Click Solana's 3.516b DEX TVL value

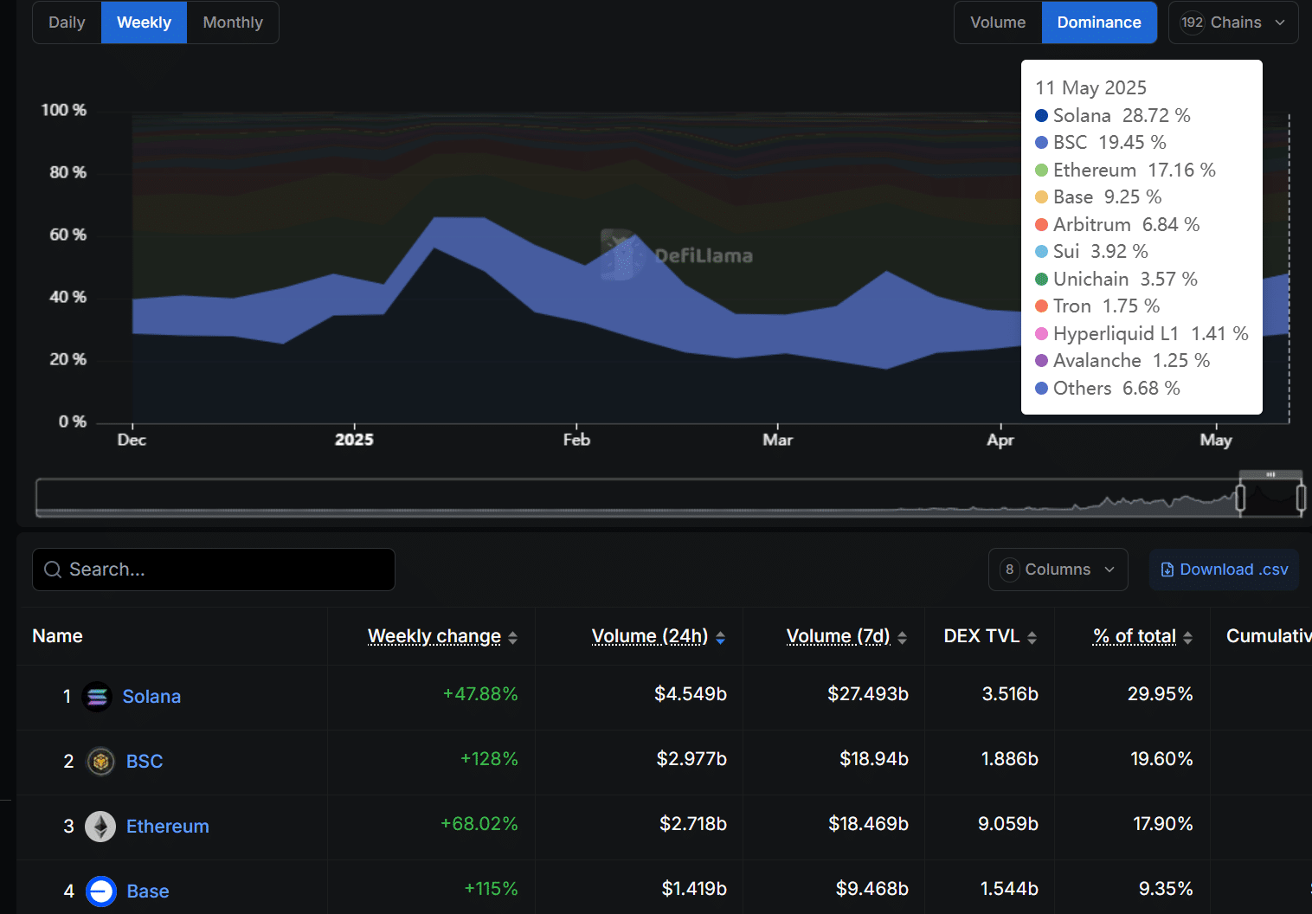(1010, 694)
